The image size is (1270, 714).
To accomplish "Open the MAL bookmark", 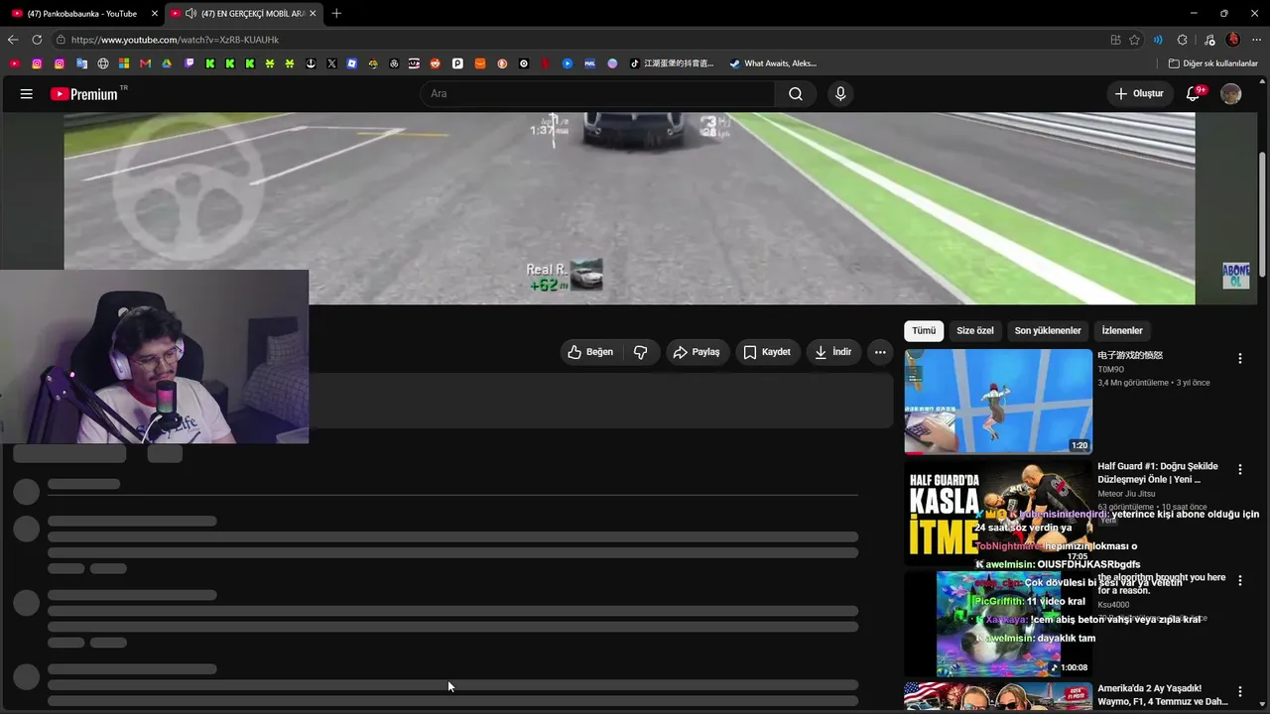I will coord(589,63).
